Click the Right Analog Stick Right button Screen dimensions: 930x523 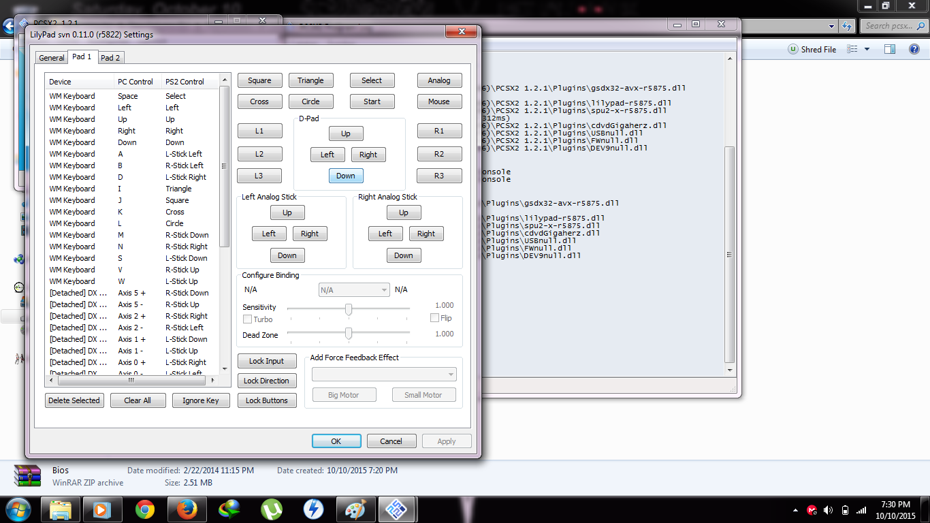pyautogui.click(x=426, y=234)
